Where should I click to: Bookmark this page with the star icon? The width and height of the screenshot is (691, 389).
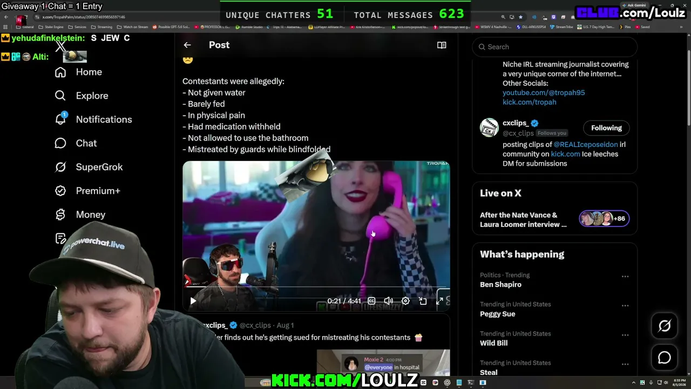point(520,17)
